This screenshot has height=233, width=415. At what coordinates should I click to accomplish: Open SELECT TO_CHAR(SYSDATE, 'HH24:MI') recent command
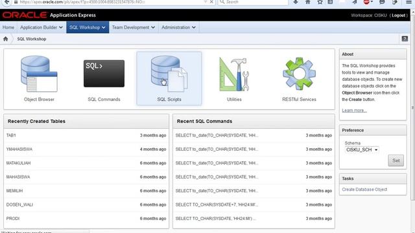(x=216, y=219)
